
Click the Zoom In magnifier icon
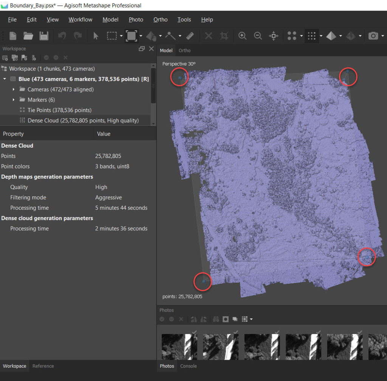[242, 36]
